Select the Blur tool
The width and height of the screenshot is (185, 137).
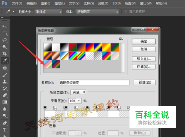(5, 109)
